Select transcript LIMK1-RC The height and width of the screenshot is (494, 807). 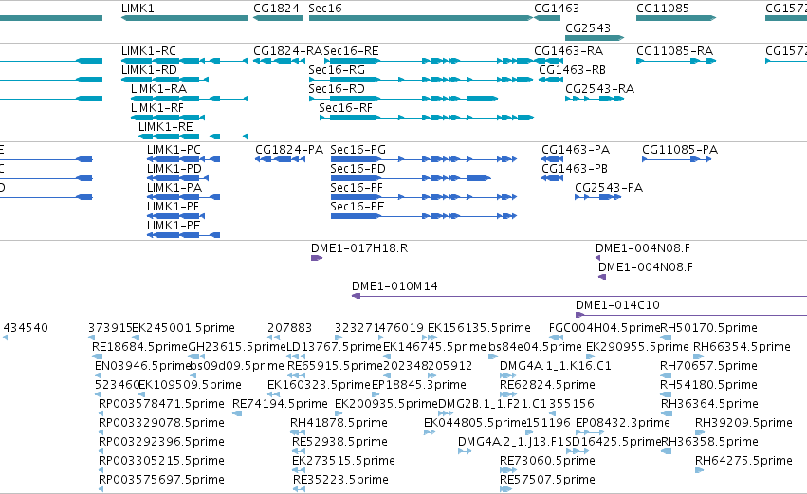(x=149, y=51)
